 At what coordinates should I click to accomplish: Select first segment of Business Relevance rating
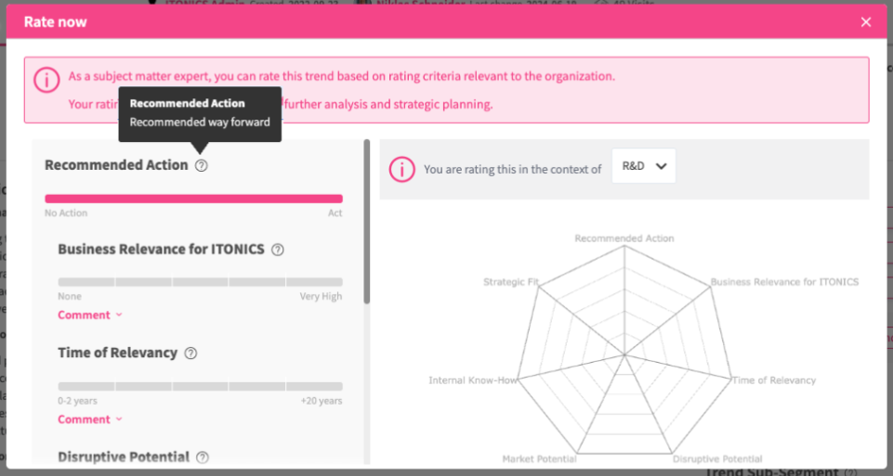[x=85, y=282]
